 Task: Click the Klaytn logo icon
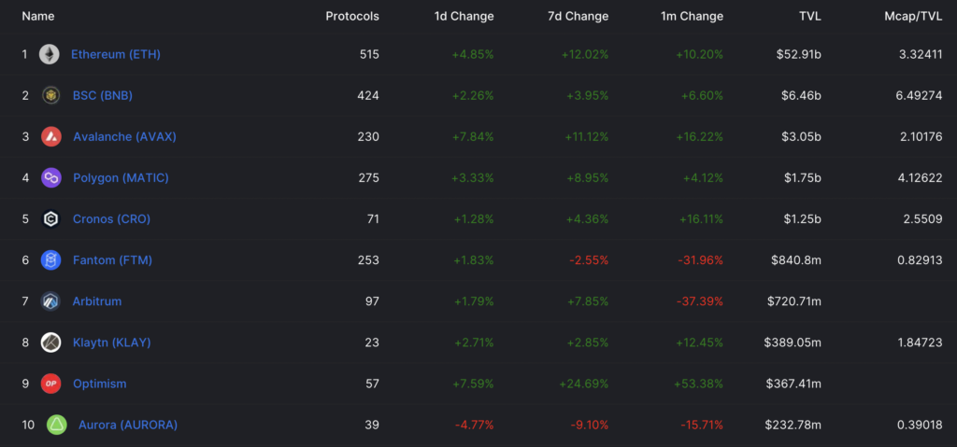click(51, 342)
